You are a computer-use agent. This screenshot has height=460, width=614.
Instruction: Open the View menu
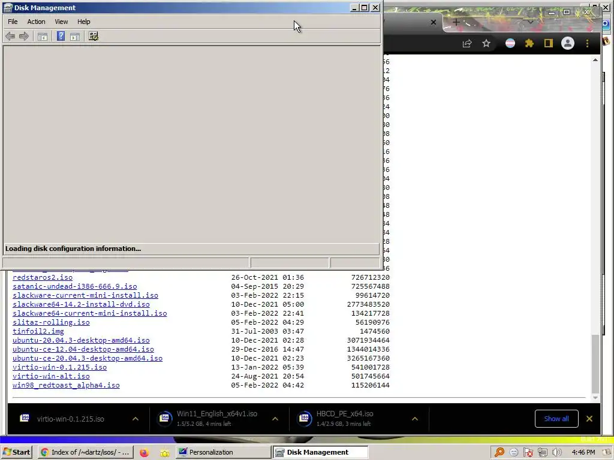[61, 22]
